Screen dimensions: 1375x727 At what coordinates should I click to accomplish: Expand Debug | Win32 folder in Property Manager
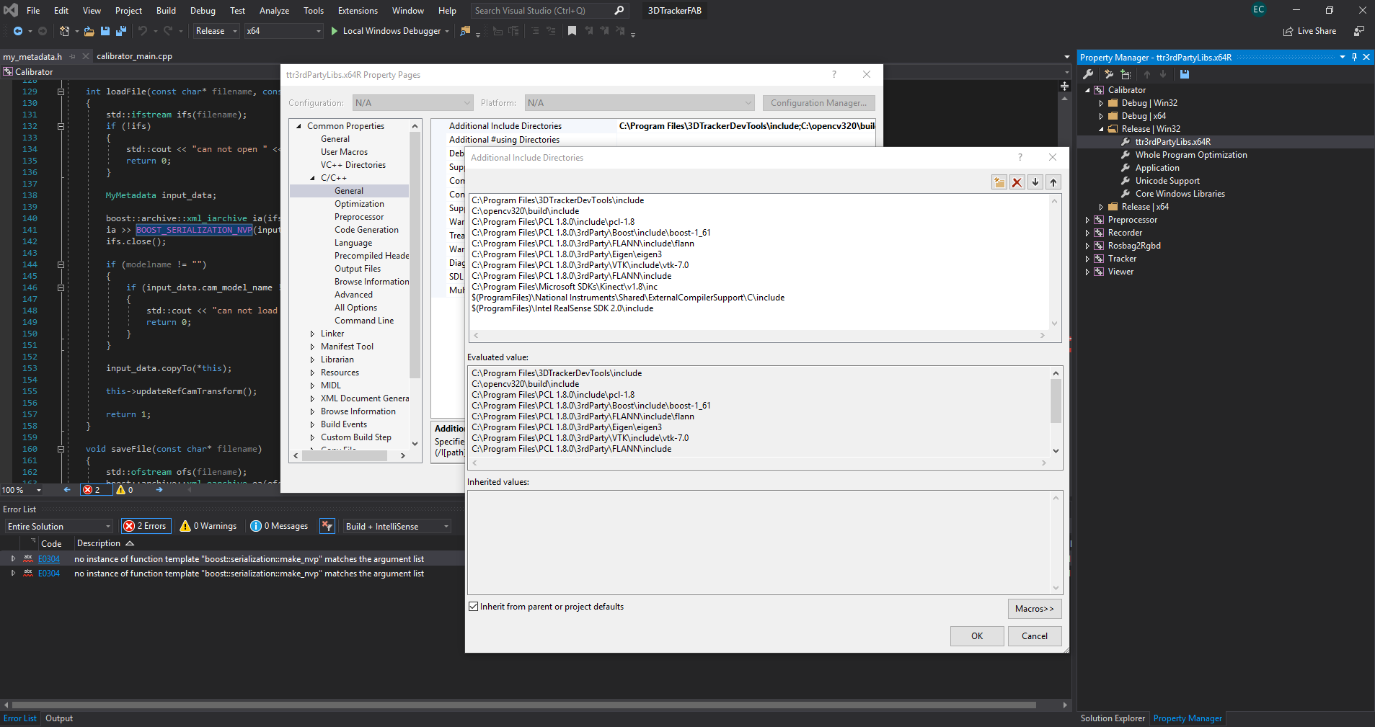point(1101,103)
